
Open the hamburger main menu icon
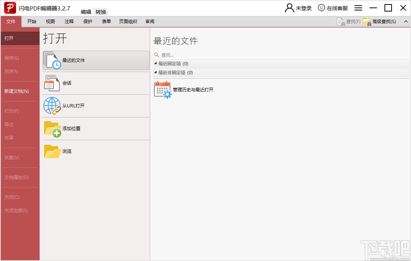[358, 8]
